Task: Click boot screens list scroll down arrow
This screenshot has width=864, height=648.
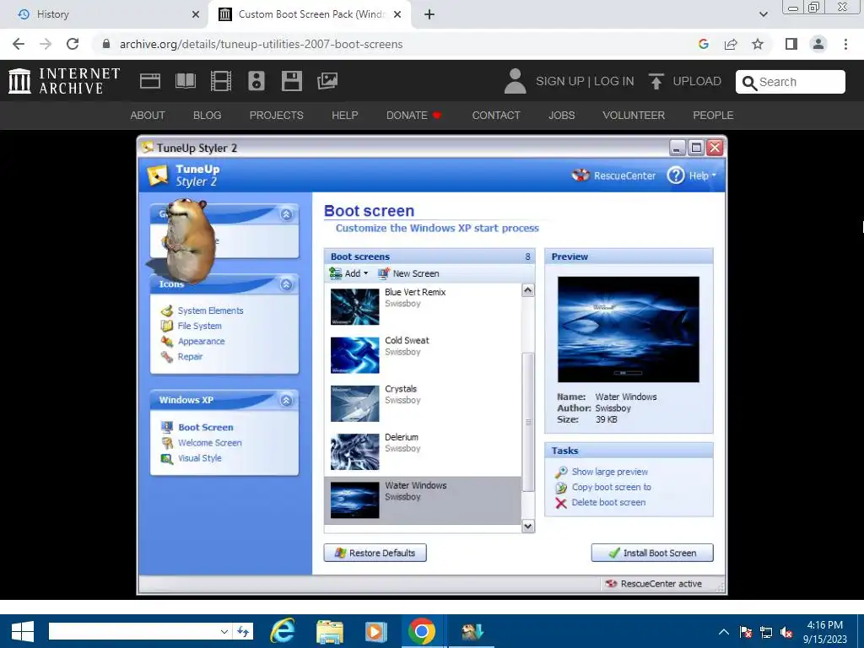Action: click(x=528, y=526)
